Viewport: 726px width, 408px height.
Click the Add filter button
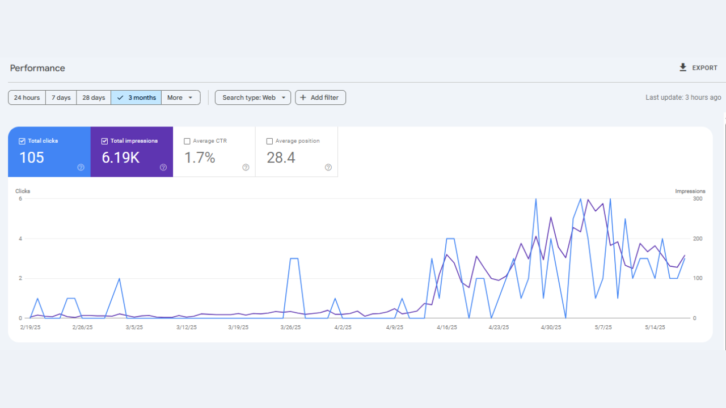tap(320, 97)
